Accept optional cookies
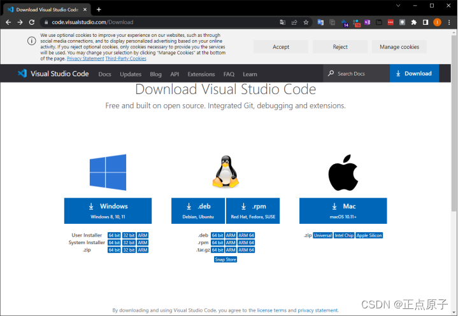Screen dimensions: 458x316 click(281, 47)
